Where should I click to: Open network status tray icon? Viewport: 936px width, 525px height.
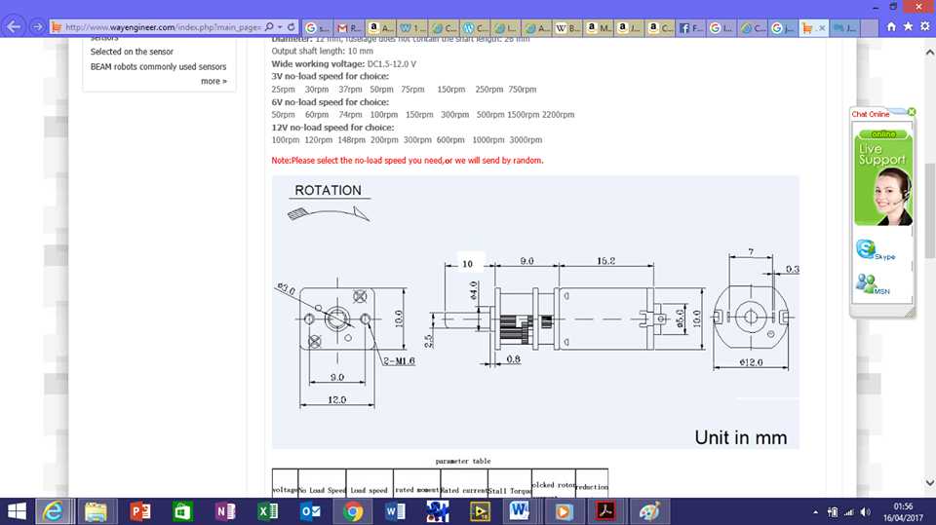coord(849,512)
